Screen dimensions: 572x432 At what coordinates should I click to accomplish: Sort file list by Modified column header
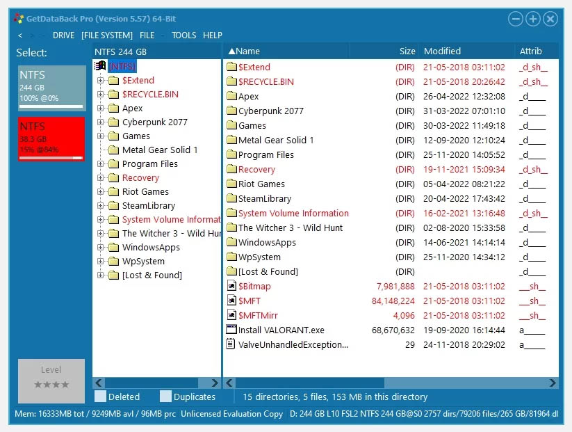(x=467, y=51)
